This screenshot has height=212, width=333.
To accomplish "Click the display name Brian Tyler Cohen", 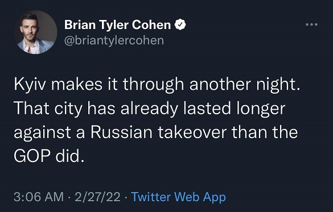I will (x=117, y=25).
